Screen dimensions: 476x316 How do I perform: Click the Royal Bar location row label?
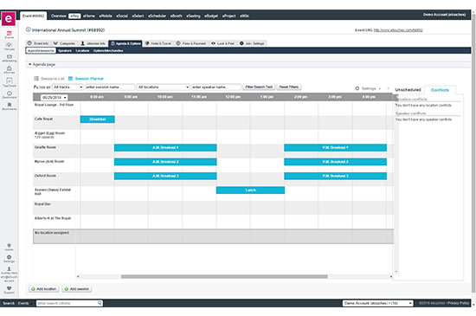[42, 204]
